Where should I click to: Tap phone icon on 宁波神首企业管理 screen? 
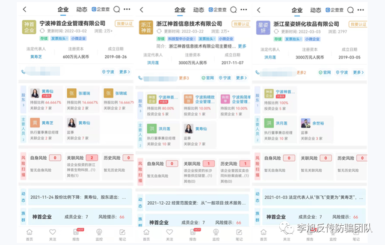(23, 72)
